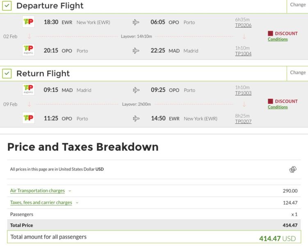Click the TAP Express logo beside 09:15 MAD
The height and width of the screenshot is (246, 308).
(28, 90)
